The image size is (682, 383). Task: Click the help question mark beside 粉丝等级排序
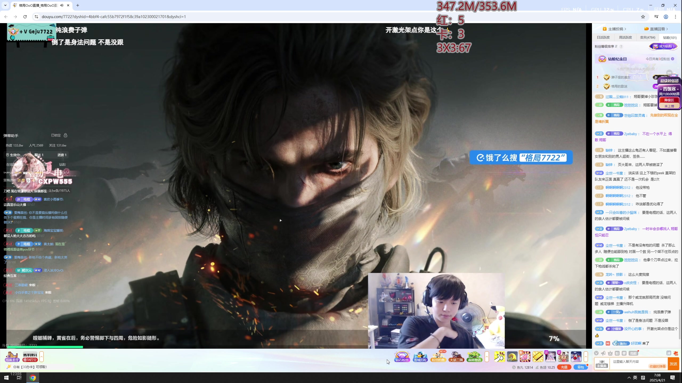pyautogui.click(x=621, y=47)
